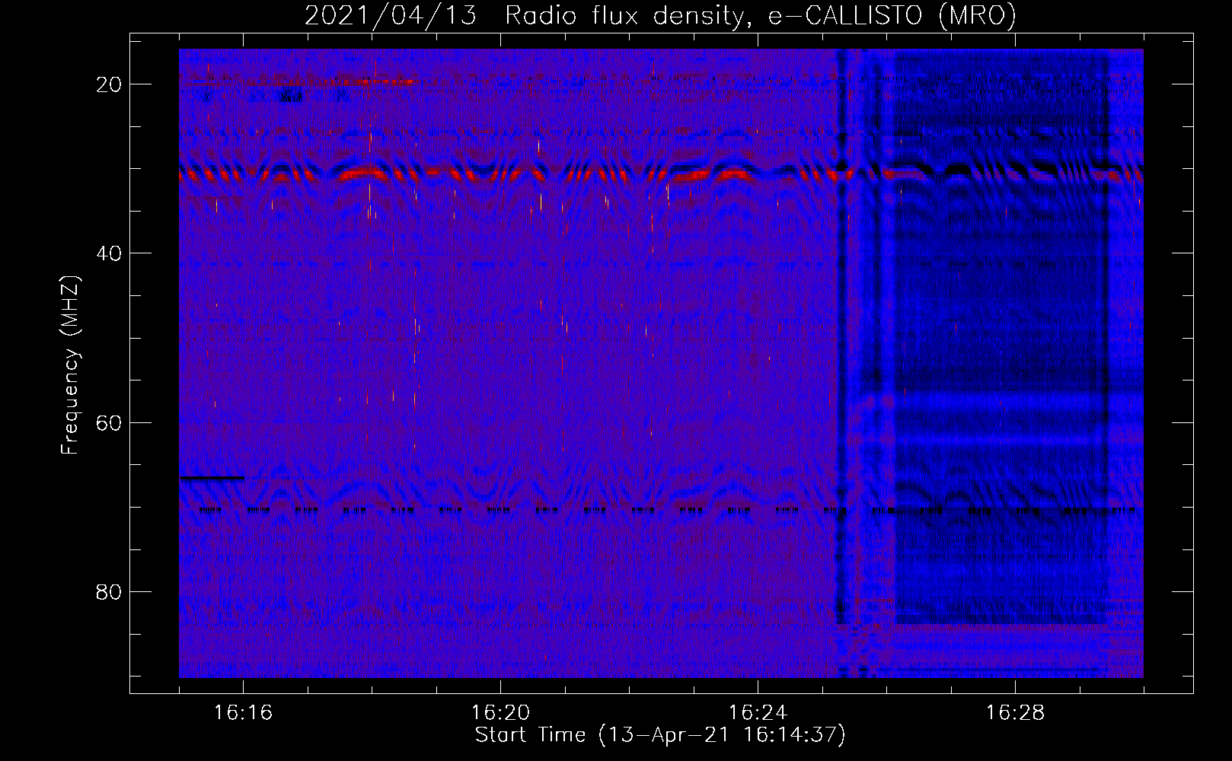
Task: Click the 'Start Time (13-Apr-21 16:14:37)' x-axis label
Action: point(660,735)
